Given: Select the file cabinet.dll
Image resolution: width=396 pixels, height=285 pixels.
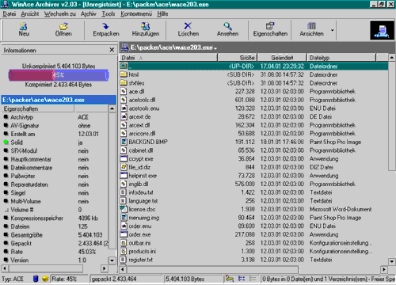Looking at the screenshot, I should pyautogui.click(x=141, y=150).
